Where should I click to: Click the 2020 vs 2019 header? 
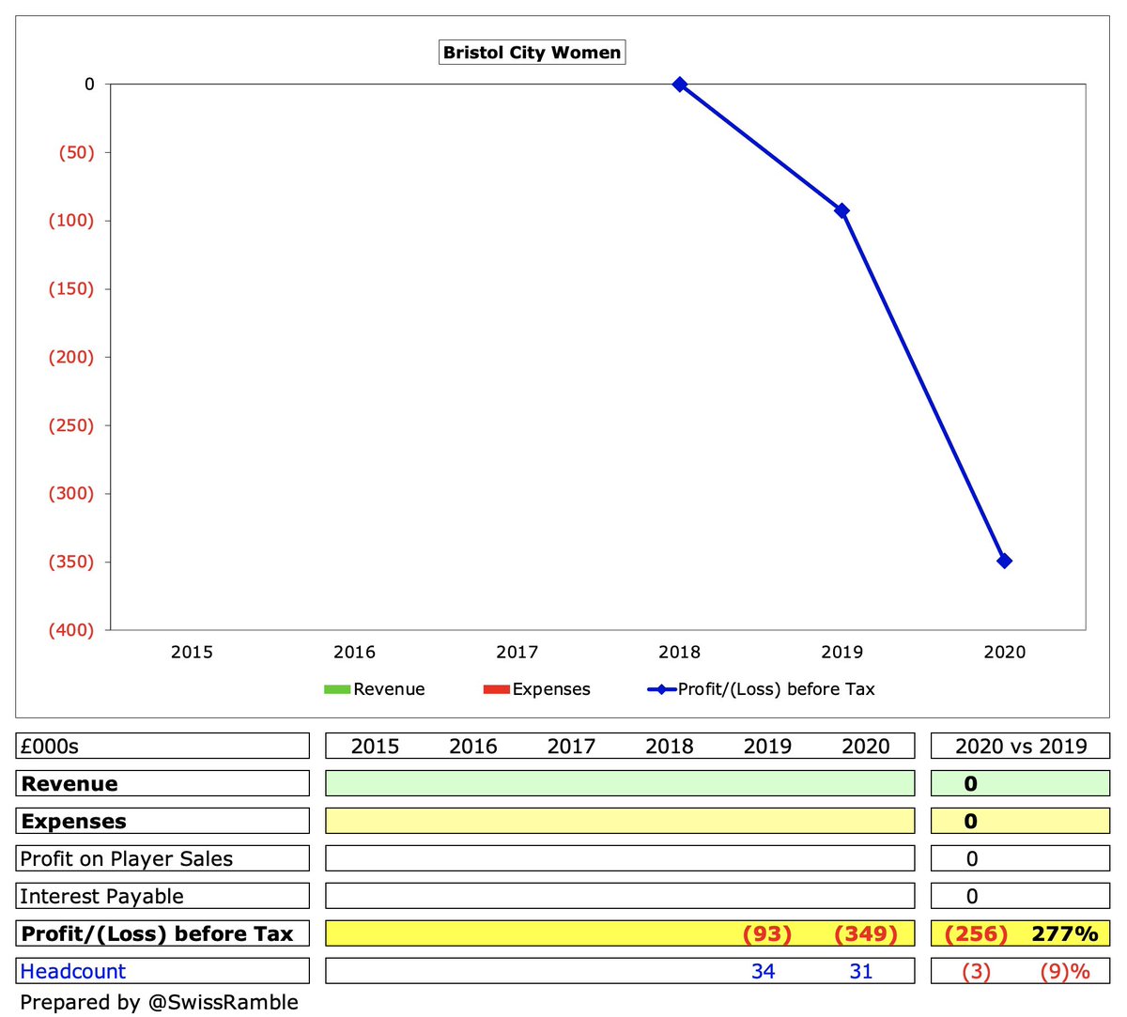tap(1021, 746)
